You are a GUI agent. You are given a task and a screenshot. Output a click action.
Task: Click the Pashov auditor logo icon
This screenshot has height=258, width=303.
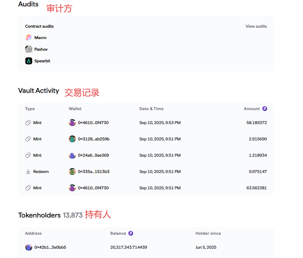pyautogui.click(x=28, y=49)
